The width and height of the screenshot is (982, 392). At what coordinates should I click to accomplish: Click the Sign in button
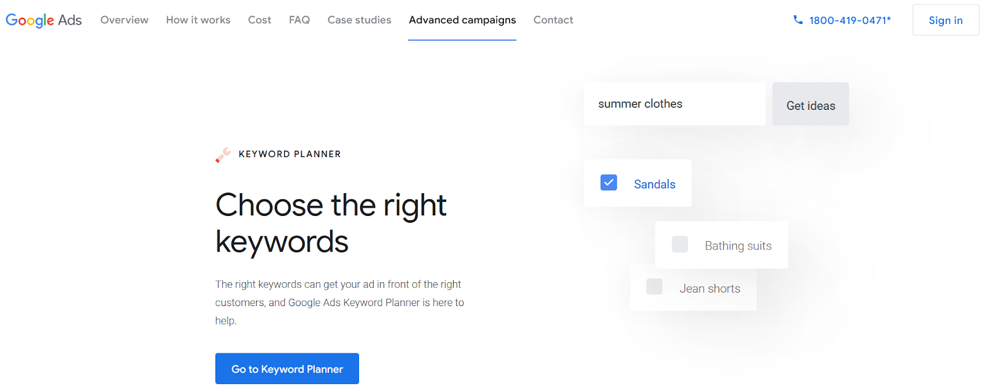[x=945, y=20]
